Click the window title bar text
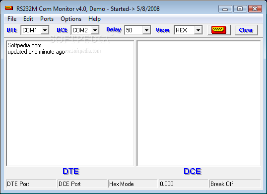The image size is (267, 194). pos(88,8)
